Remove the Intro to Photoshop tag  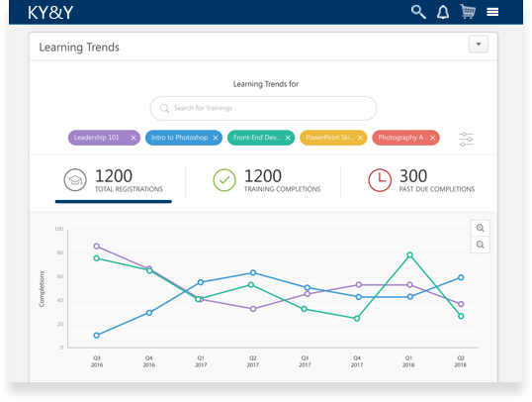coord(216,138)
